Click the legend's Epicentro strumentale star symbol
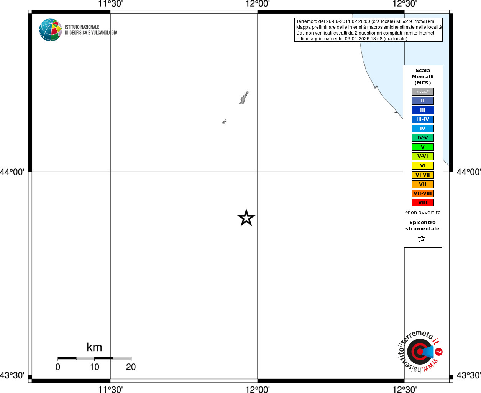Screen dimensions: 481x393 (422, 239)
